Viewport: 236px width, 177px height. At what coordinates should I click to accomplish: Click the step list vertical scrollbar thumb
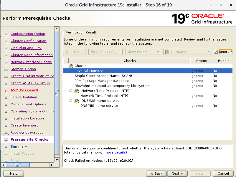pyautogui.click(x=57, y=93)
